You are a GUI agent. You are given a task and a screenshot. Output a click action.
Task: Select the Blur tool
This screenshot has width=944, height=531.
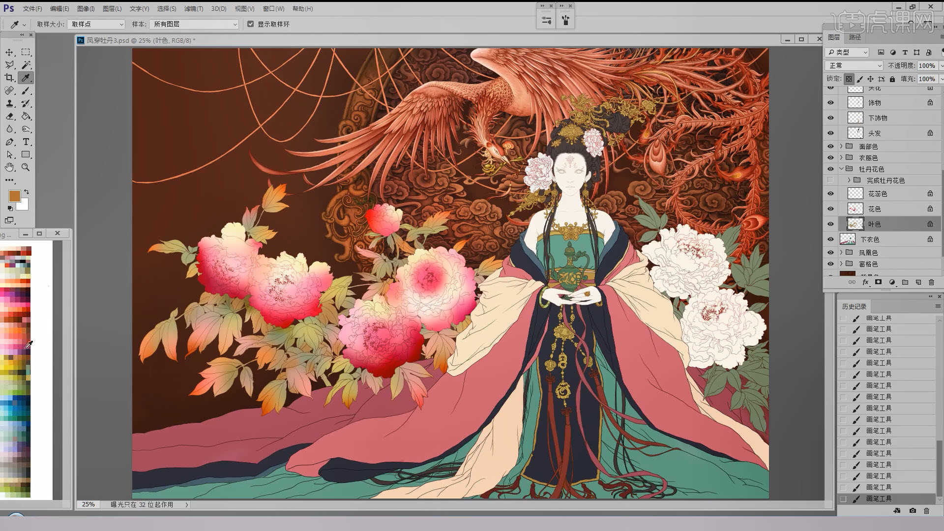9,129
